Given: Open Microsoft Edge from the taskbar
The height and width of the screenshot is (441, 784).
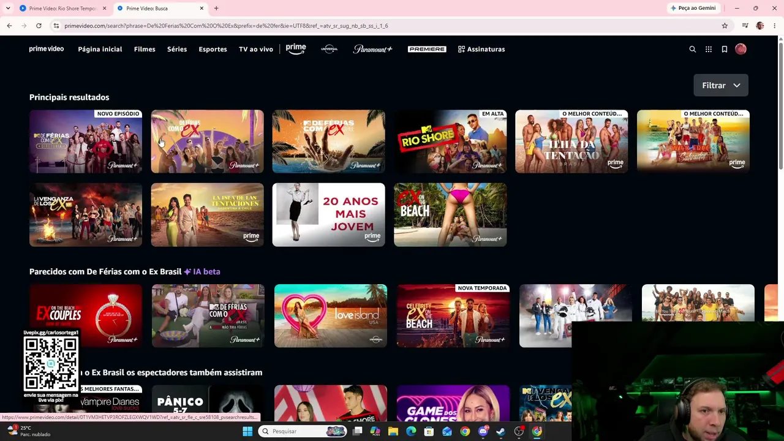Looking at the screenshot, I should (411, 431).
